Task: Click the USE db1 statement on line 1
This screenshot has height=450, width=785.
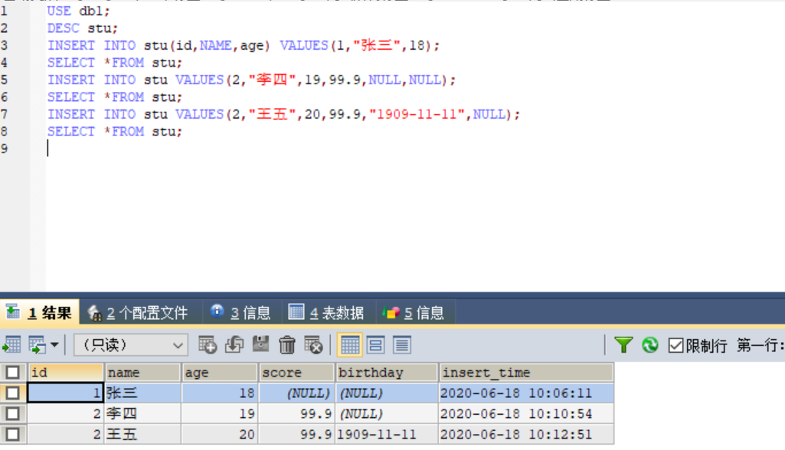Action: click(x=79, y=11)
